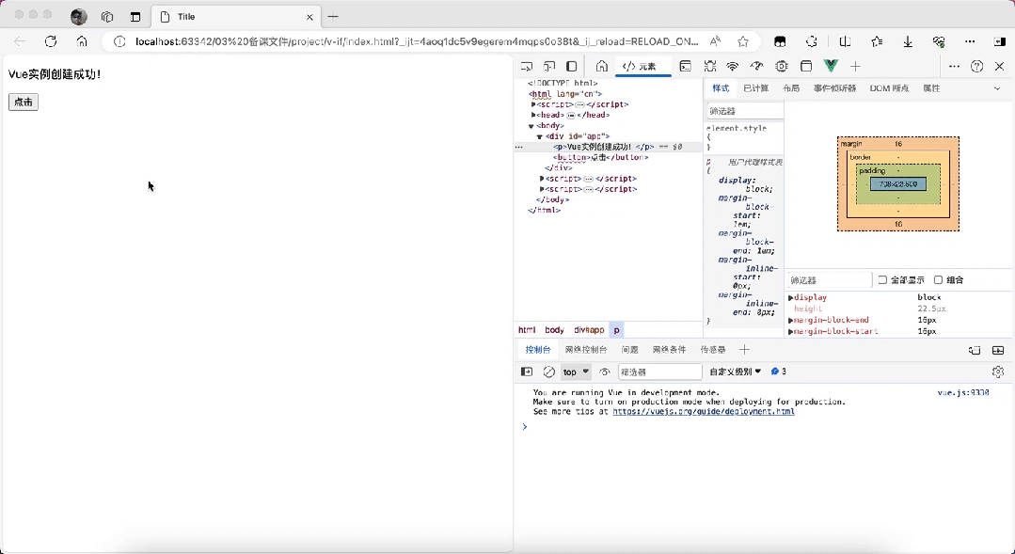Click the inspect element picker icon

(x=527, y=66)
